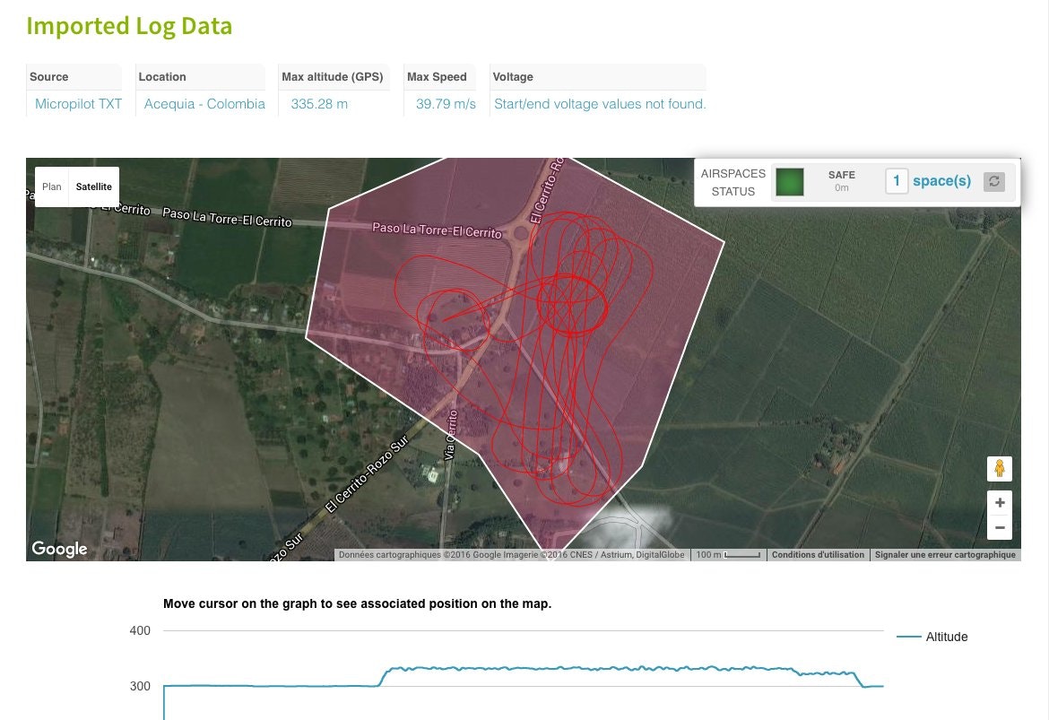Viewport: 1049px width, 720px height.
Task: Click the Imported Log Data heading
Action: click(129, 26)
